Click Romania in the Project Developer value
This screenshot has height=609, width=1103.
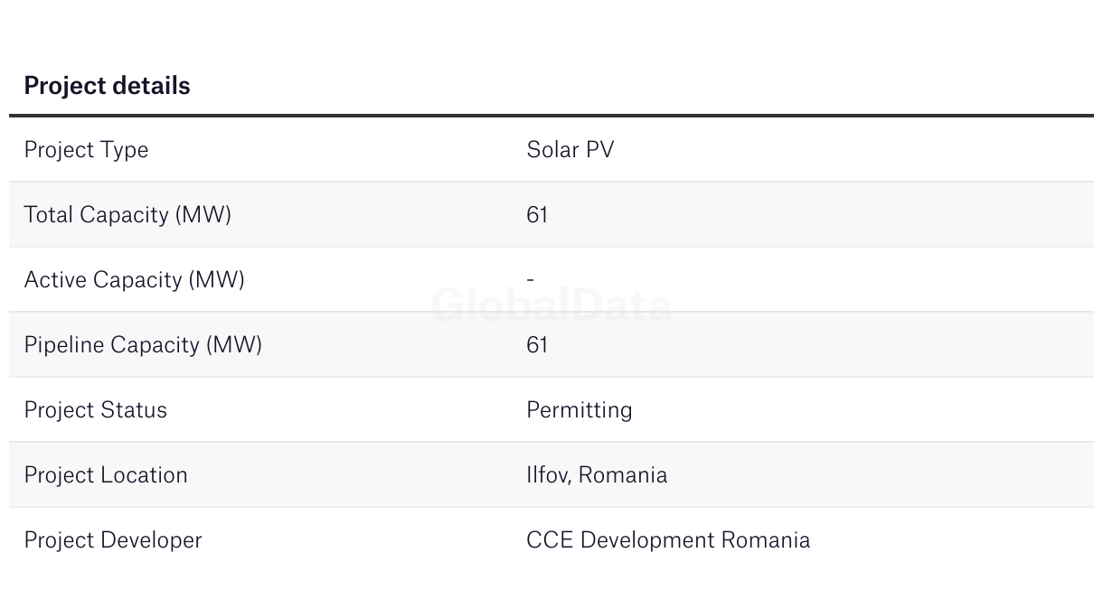click(765, 540)
